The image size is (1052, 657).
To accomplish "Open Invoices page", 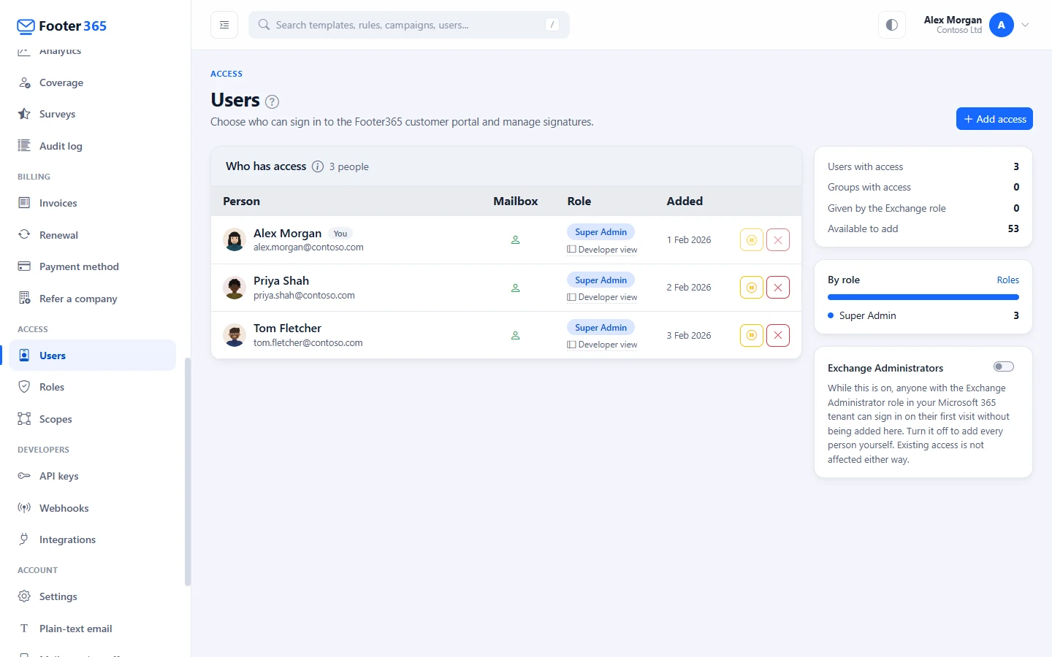I will [93, 203].
